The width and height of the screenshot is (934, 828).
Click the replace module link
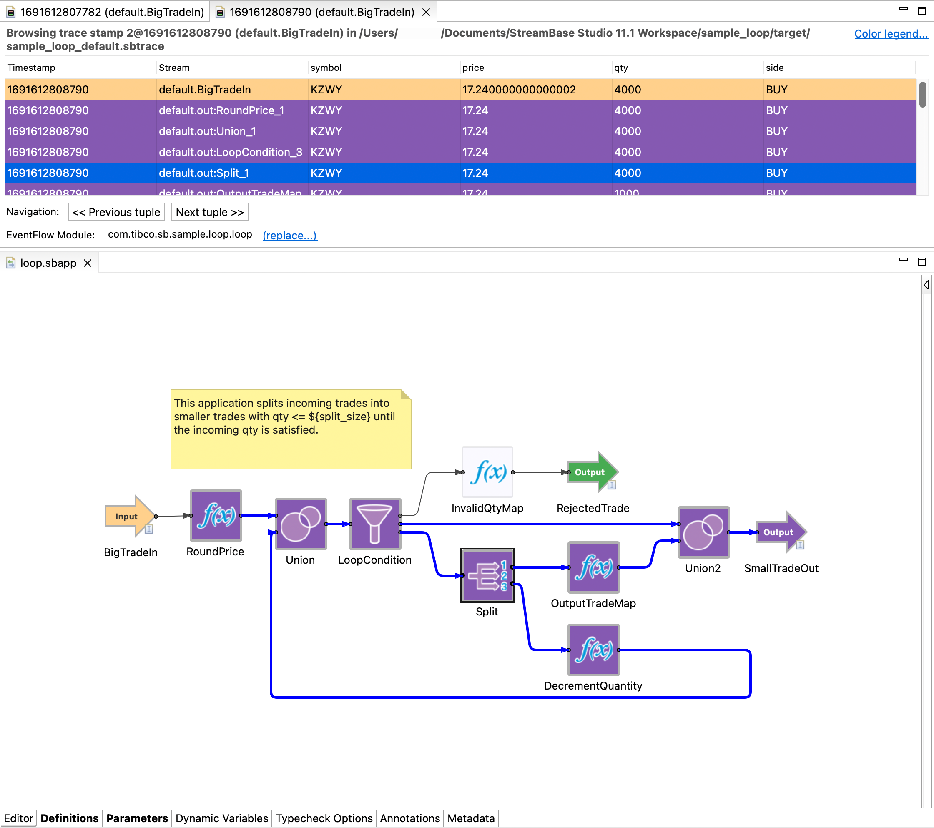tap(290, 235)
